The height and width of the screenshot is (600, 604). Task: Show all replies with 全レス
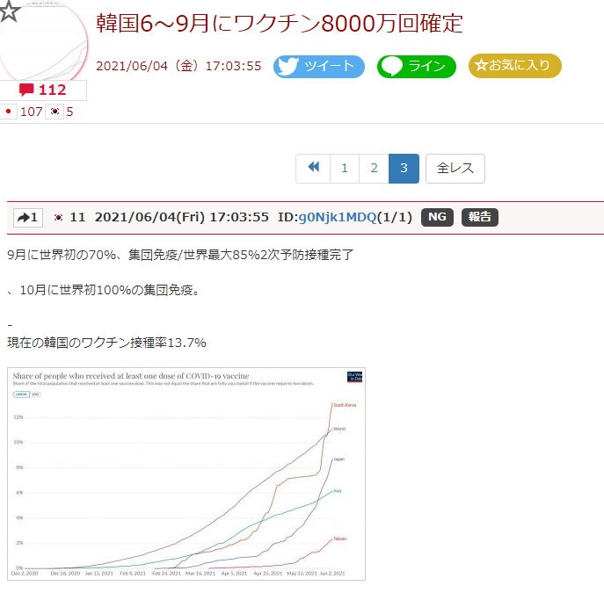(455, 169)
